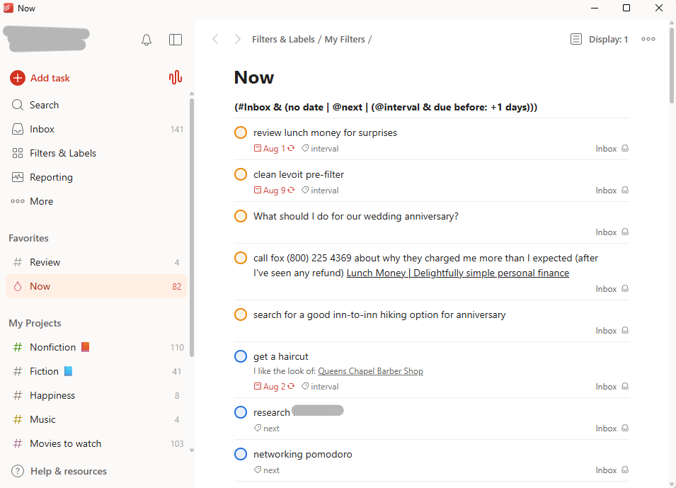Click the calendar icon beside Aug 9
The height and width of the screenshot is (488, 676).
258,190
